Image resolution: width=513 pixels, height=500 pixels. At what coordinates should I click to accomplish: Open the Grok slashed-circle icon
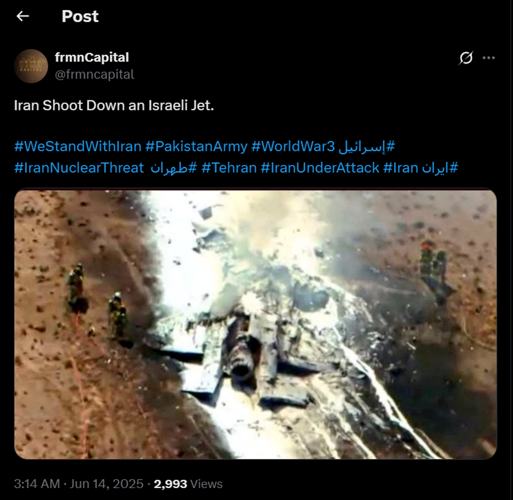point(465,58)
